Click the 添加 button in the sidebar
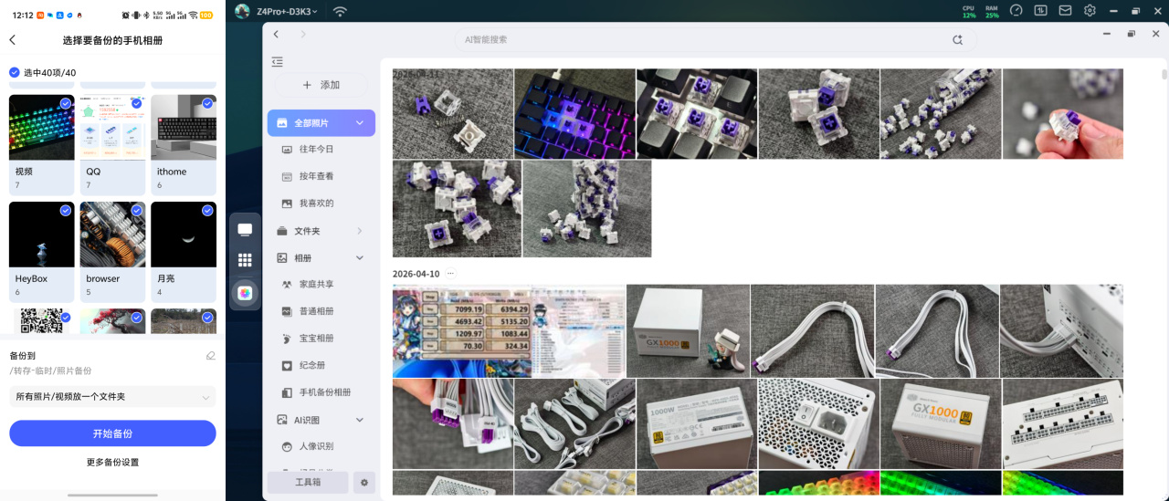The width and height of the screenshot is (1169, 501). (x=321, y=85)
